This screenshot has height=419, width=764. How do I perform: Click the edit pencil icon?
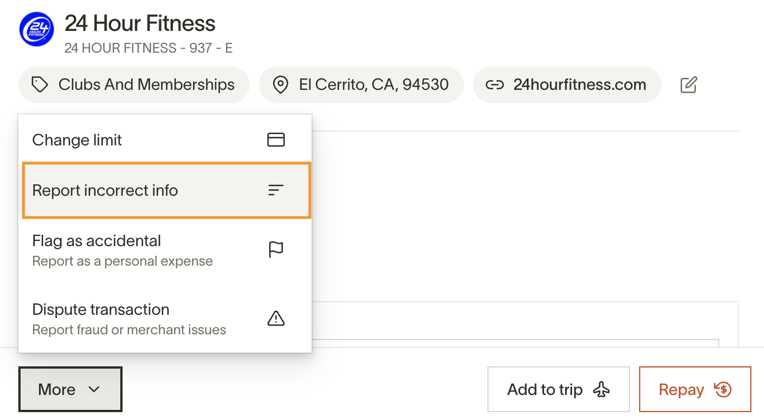pos(688,85)
